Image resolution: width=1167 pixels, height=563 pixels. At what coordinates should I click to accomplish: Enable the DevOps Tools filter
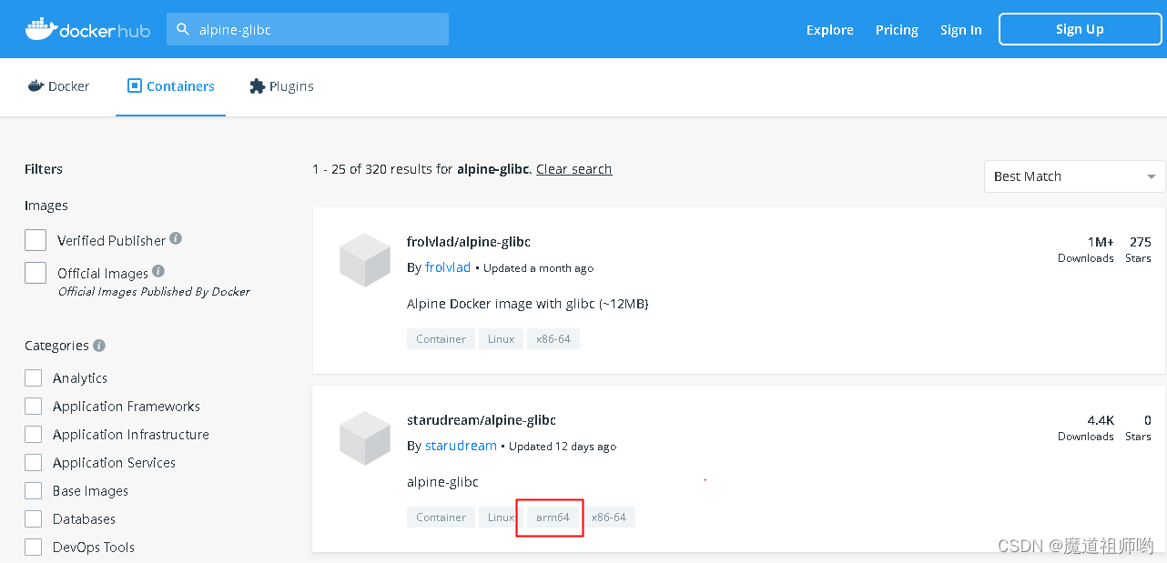[34, 547]
